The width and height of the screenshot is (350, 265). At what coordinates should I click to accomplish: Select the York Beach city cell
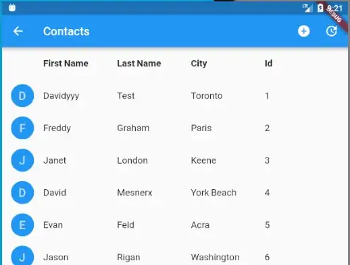[214, 193]
